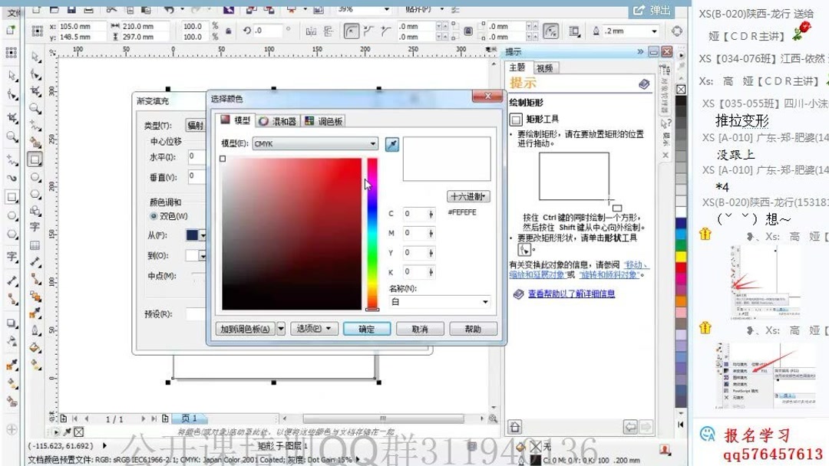Open the 查看帮助以了解详细信息 link
This screenshot has width=829, height=466.
click(x=573, y=294)
